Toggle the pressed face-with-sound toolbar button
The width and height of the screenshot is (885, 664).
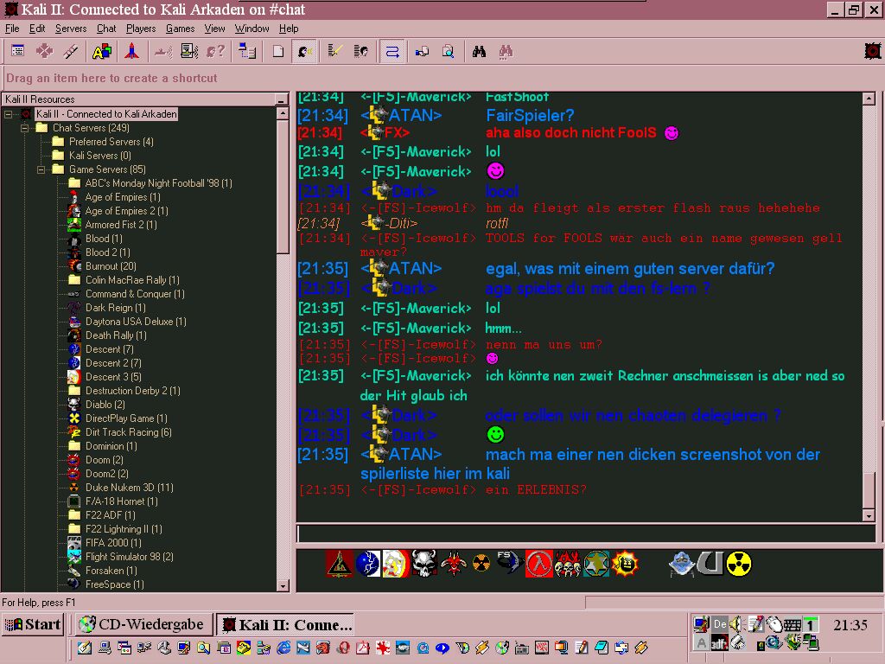[305, 52]
